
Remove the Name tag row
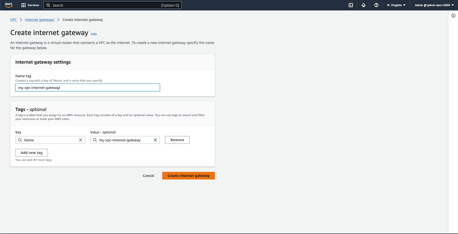point(177,140)
